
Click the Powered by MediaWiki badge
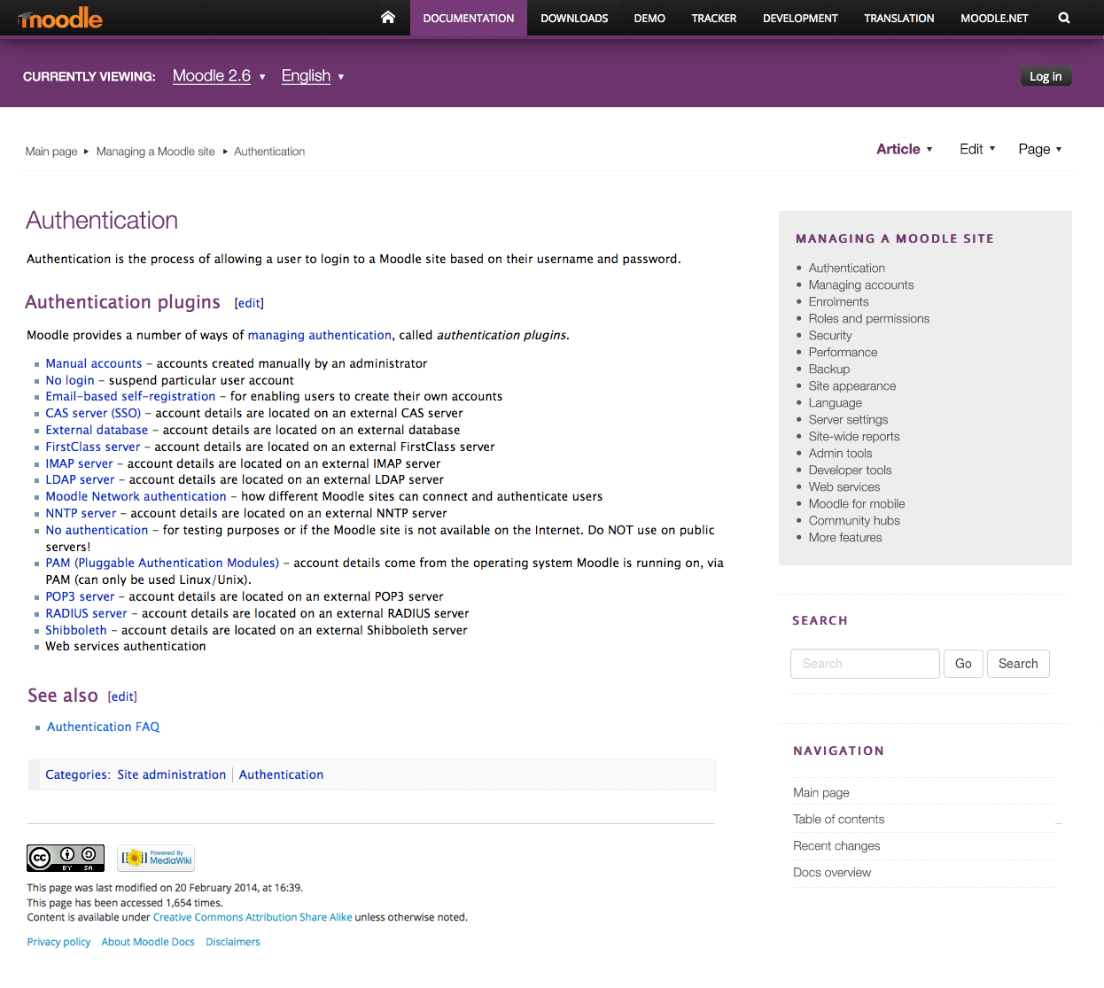pos(156,858)
